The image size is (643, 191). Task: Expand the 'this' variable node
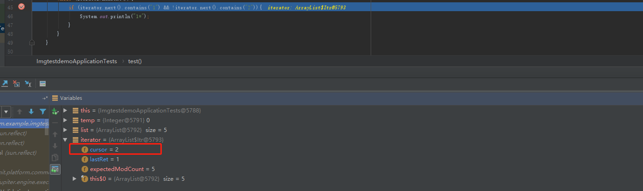pos(65,111)
